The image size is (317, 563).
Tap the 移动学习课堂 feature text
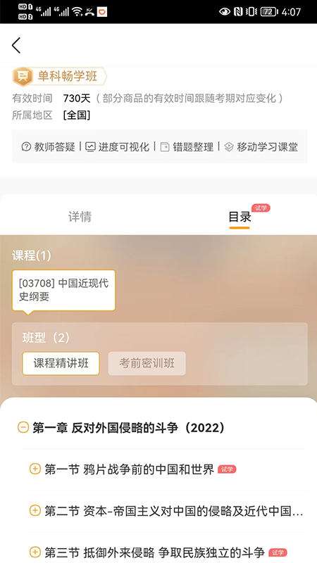(x=267, y=146)
